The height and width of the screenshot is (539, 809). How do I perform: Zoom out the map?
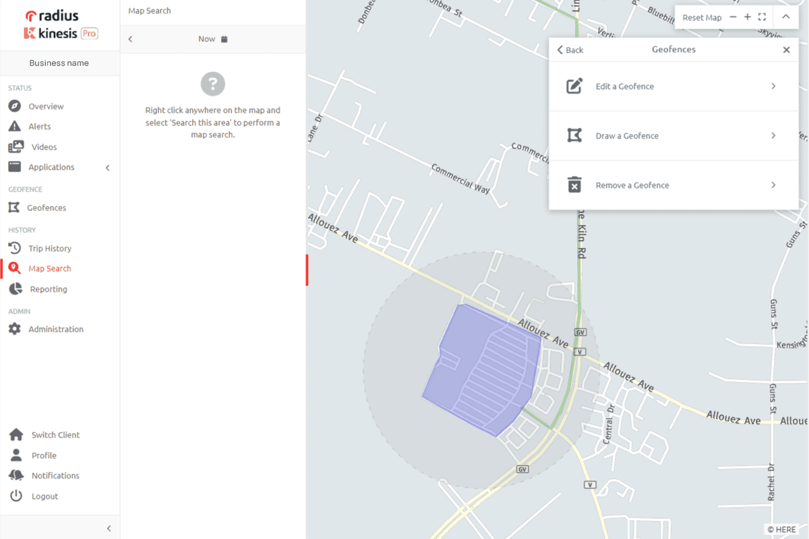pos(734,17)
